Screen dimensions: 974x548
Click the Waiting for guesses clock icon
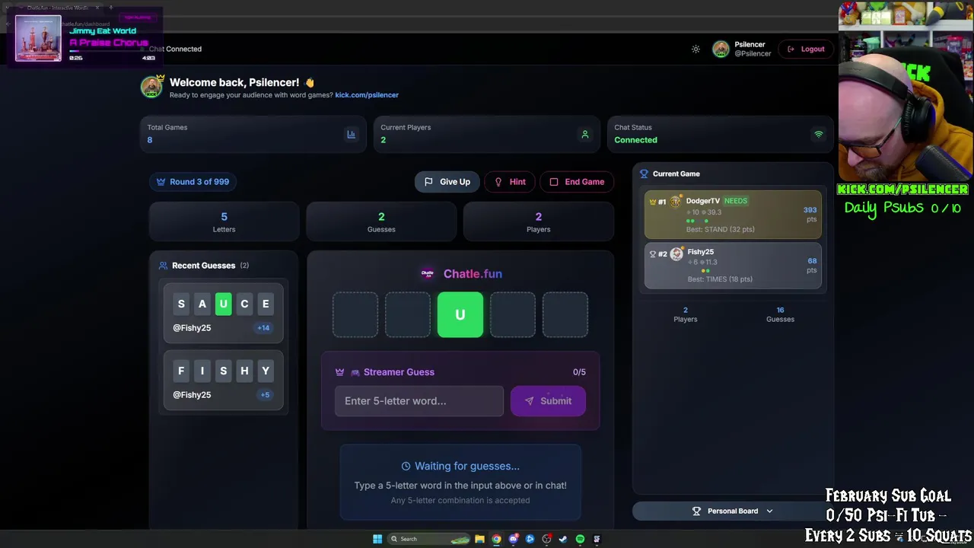coord(406,466)
